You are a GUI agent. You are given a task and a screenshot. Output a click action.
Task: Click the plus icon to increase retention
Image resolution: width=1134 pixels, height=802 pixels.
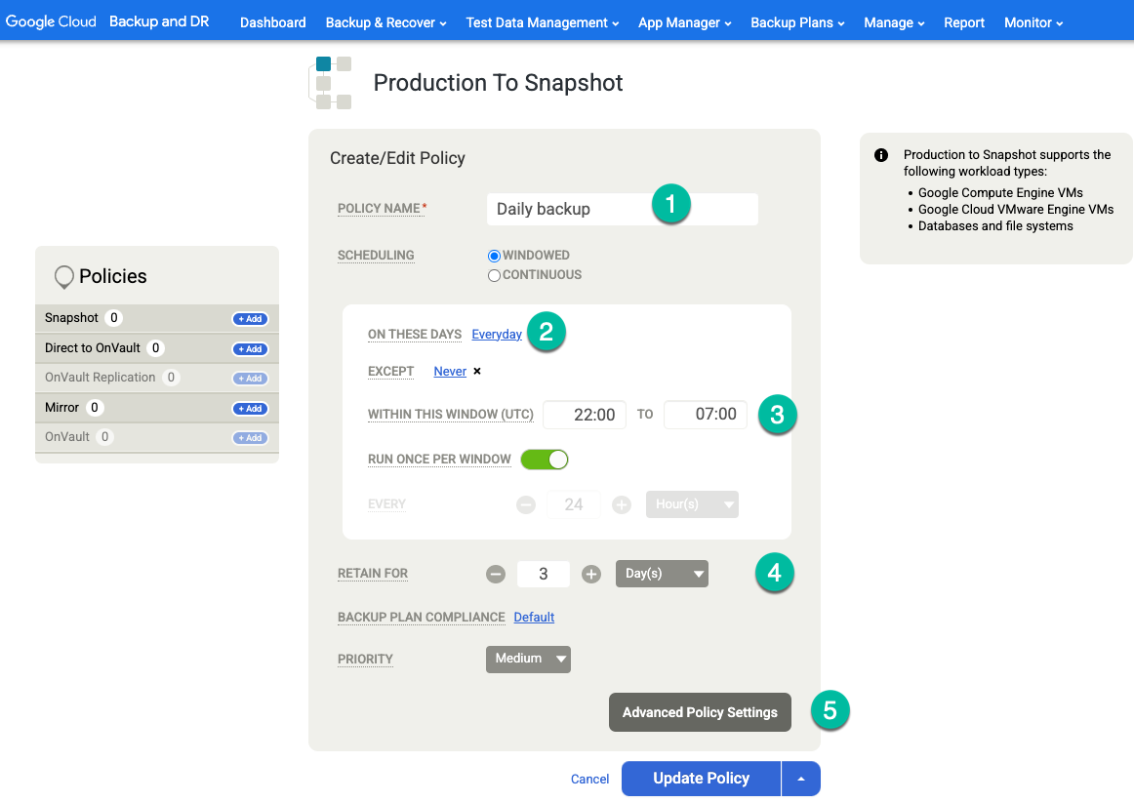[590, 574]
